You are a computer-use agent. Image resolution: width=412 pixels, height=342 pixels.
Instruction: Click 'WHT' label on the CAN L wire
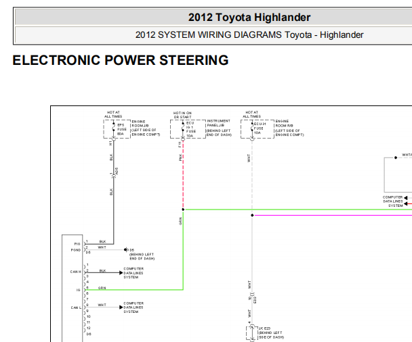tap(102, 305)
